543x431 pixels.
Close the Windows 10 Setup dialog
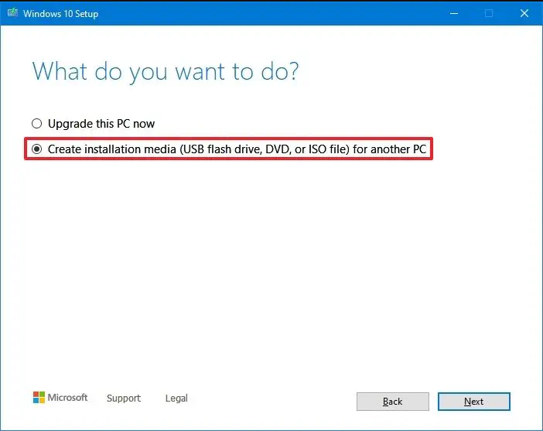pyautogui.click(x=524, y=13)
